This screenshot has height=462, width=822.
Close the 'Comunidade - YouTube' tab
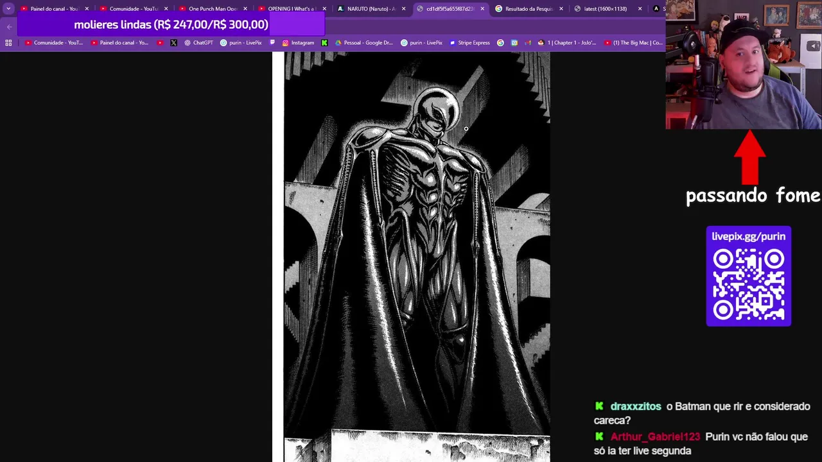[x=166, y=9]
